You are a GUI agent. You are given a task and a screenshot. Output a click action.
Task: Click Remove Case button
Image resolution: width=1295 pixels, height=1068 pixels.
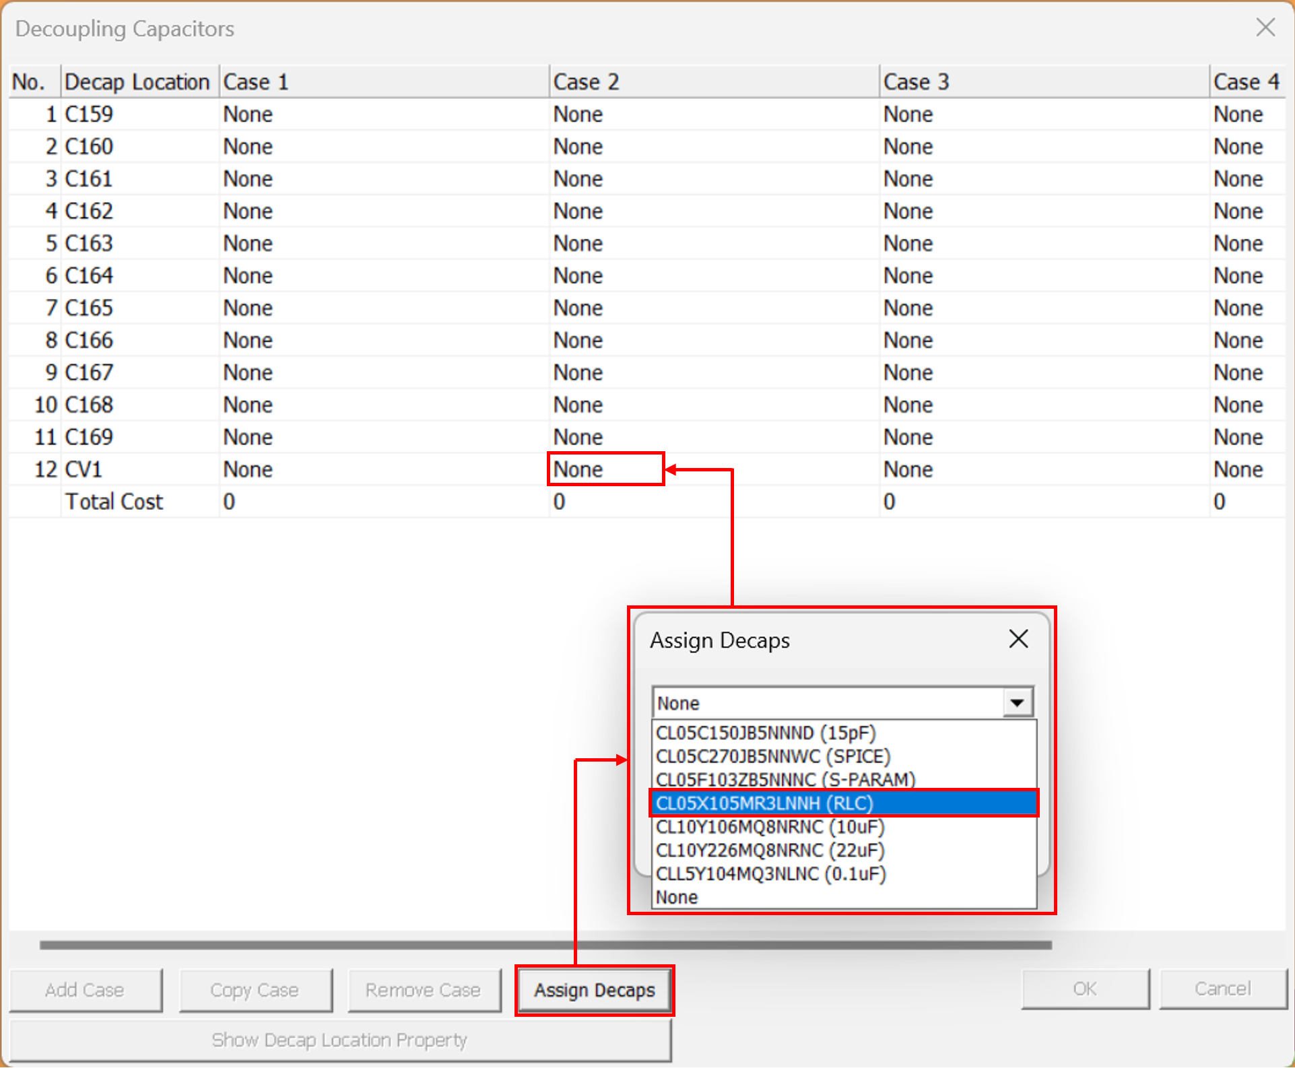423,990
